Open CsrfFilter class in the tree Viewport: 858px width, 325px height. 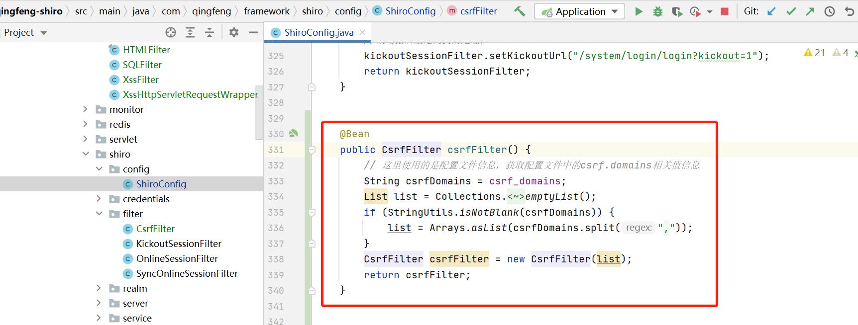pos(155,229)
